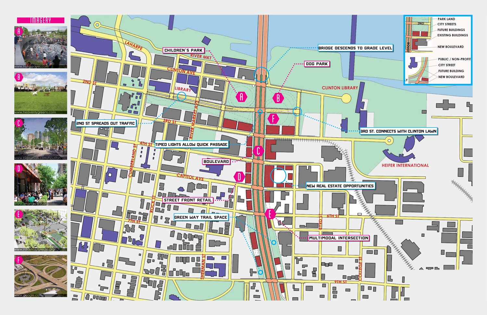Click hexagon marker B on the map
Viewport: 487px width, 315px height.
point(278,98)
